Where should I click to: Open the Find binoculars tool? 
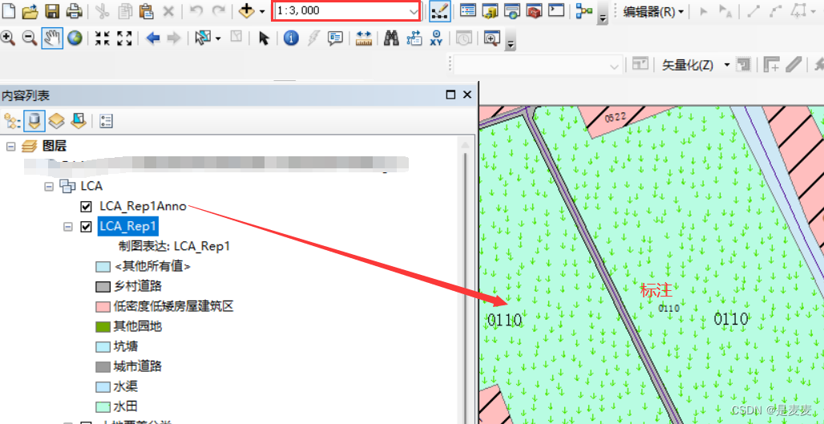(x=391, y=38)
